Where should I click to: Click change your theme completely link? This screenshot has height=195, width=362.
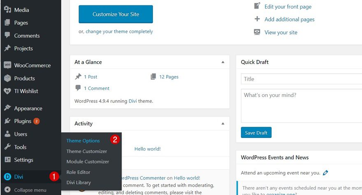point(119,32)
